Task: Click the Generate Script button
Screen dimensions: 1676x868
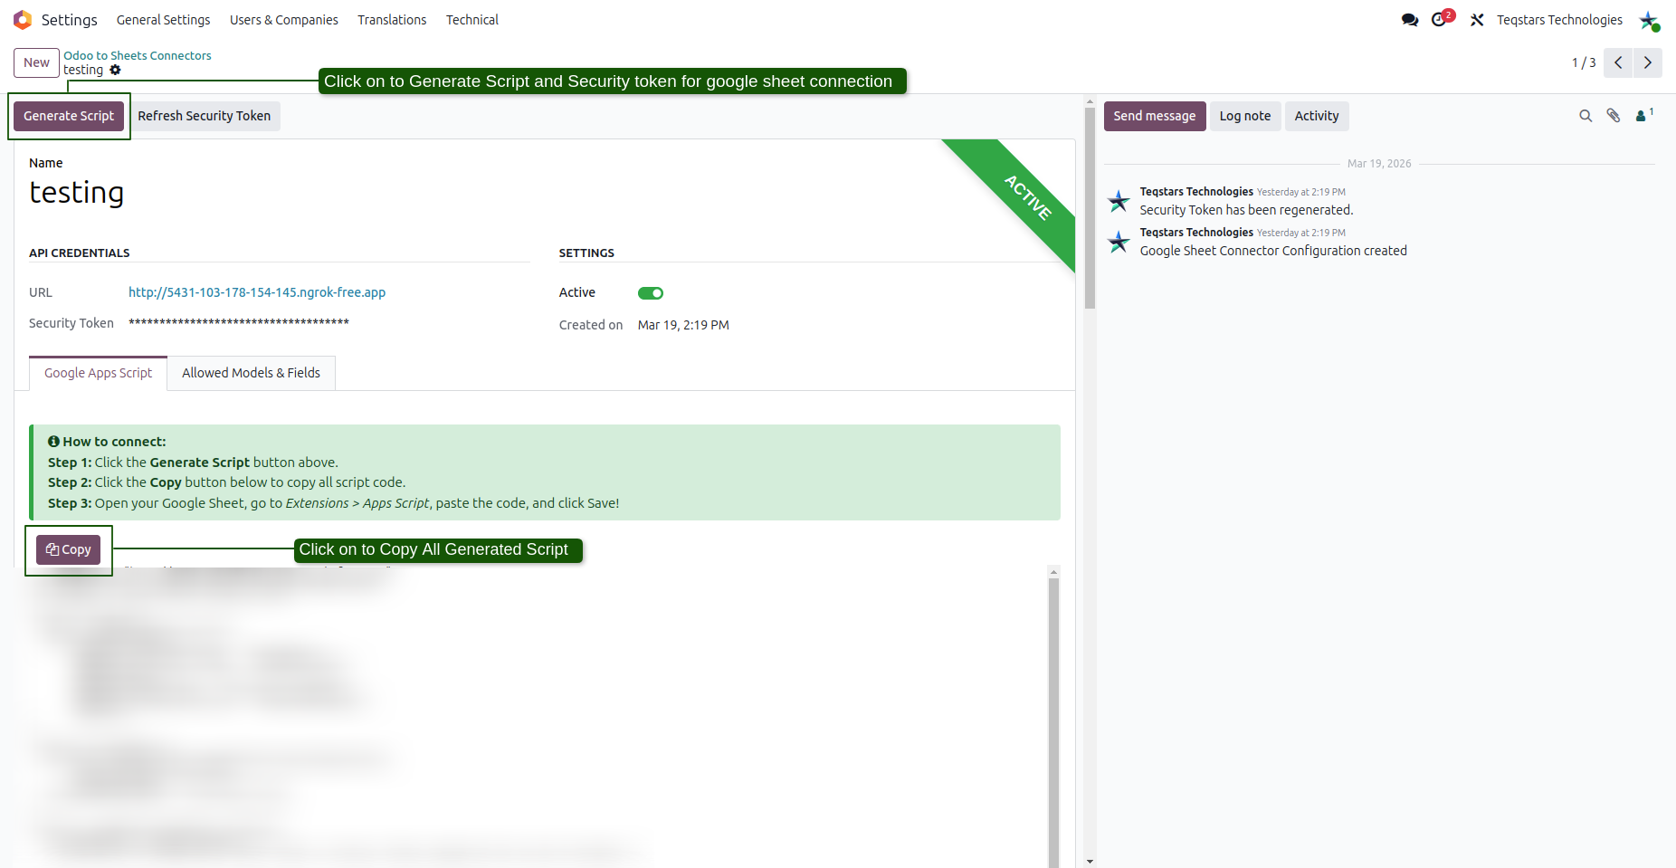Action: click(x=69, y=116)
